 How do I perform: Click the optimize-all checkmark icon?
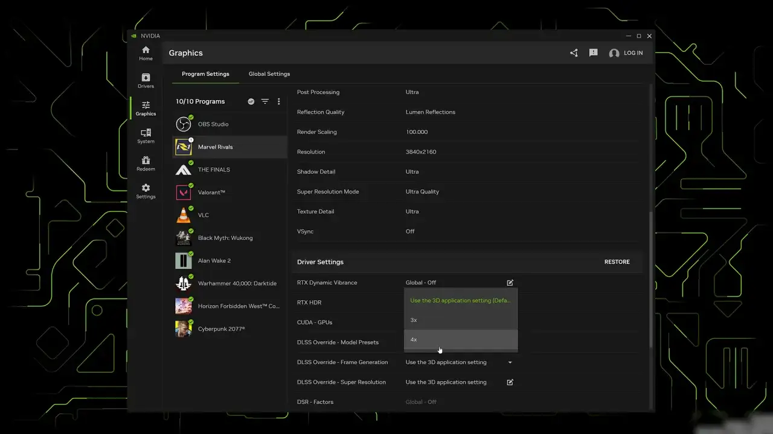click(x=251, y=102)
